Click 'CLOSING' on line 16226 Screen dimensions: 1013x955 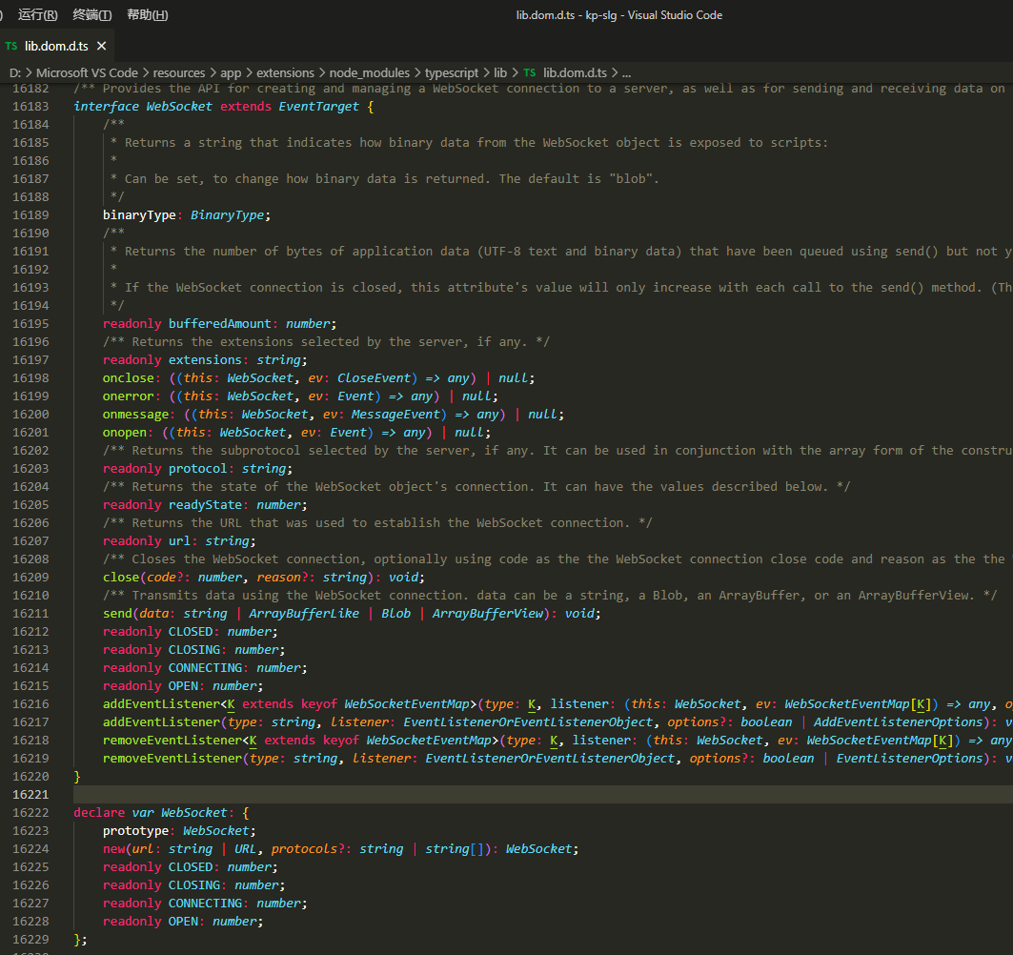[193, 884]
